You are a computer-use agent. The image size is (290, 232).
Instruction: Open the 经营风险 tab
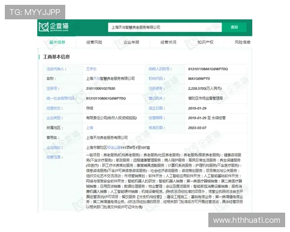pos(94,43)
